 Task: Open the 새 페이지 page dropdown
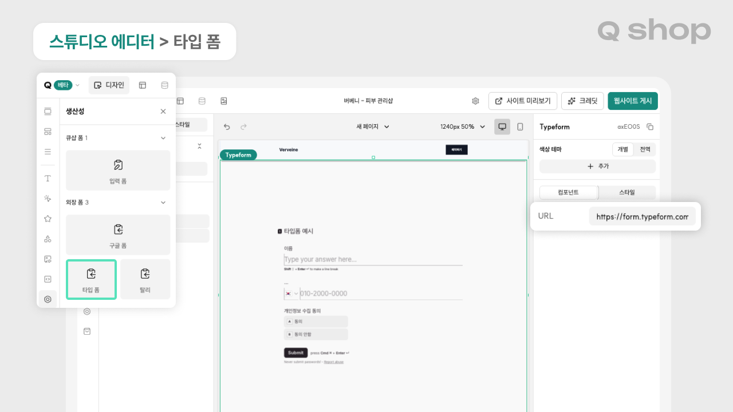click(373, 126)
